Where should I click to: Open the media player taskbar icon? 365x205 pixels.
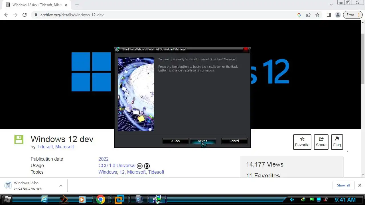pyautogui.click(x=82, y=199)
